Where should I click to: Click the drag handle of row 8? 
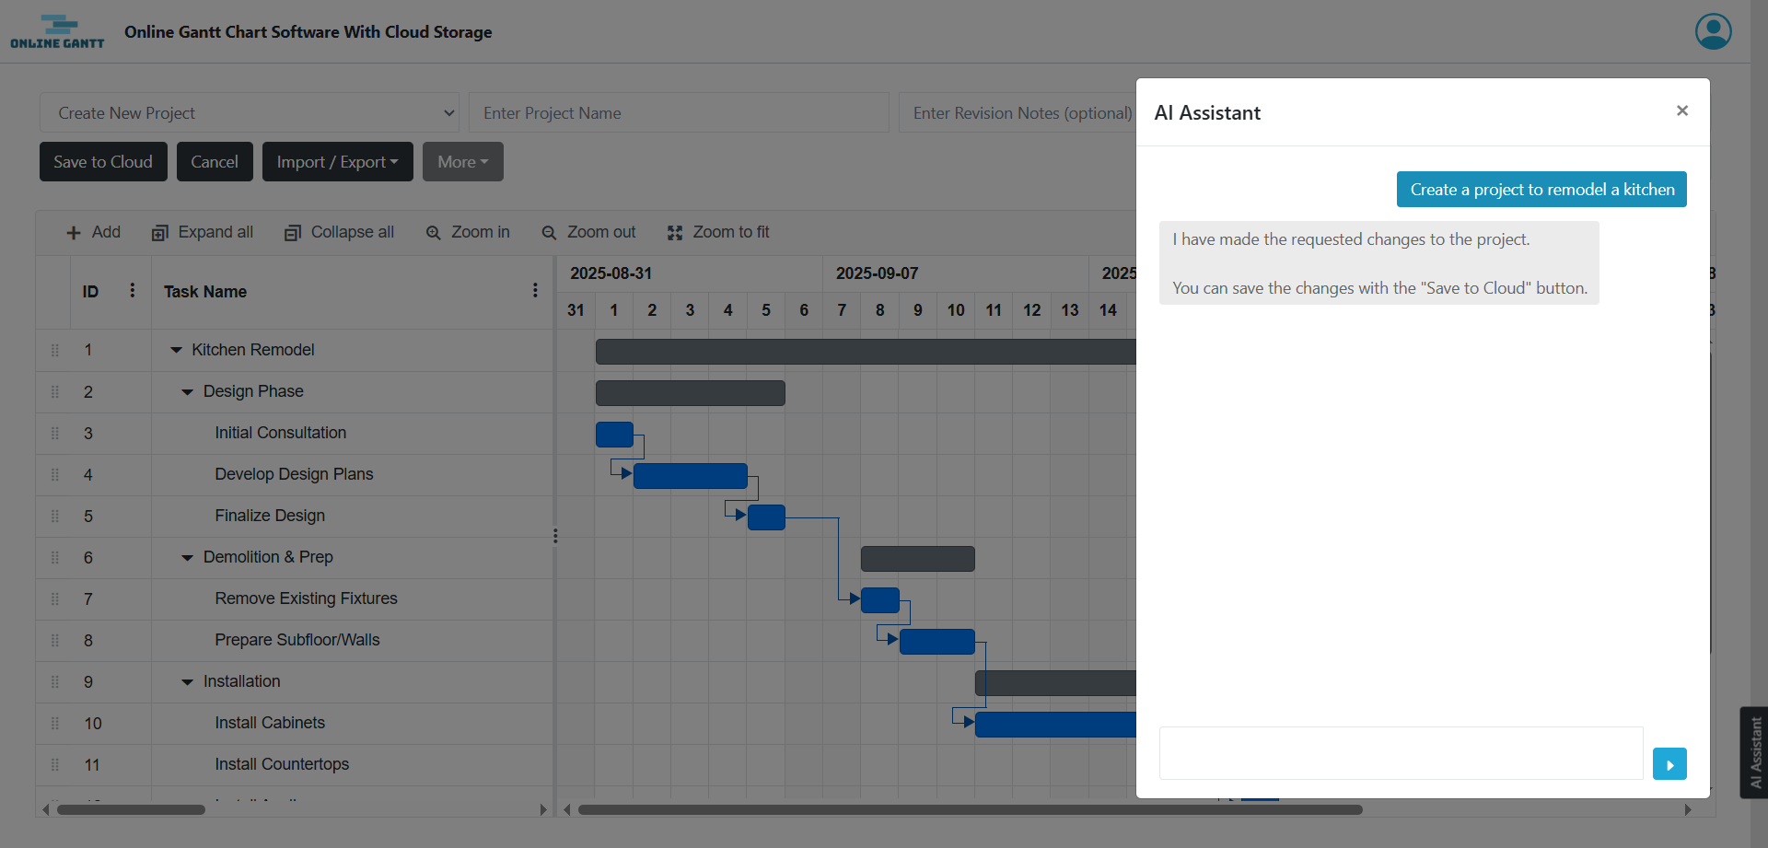click(x=54, y=640)
